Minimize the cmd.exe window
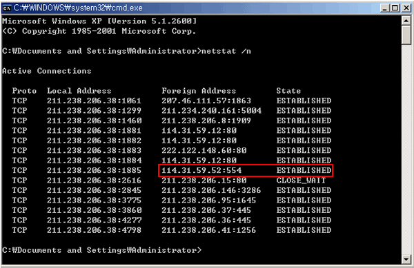Screen dimensions: 414x268 click(x=385, y=8)
